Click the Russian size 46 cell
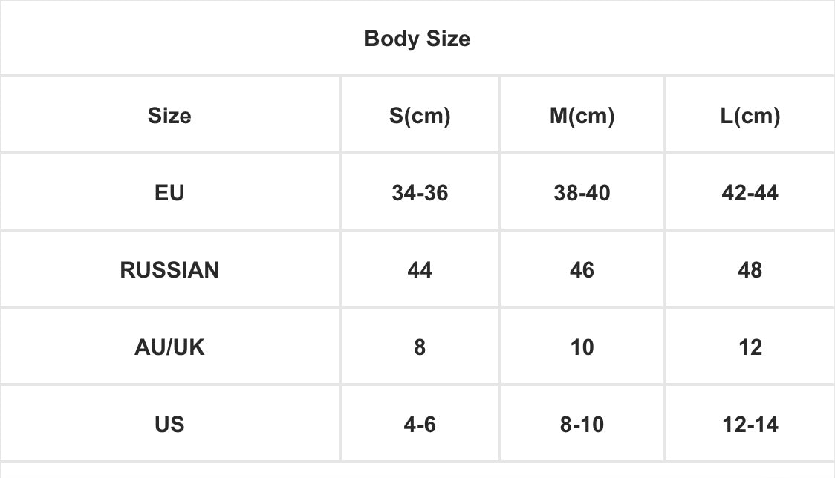 (582, 270)
